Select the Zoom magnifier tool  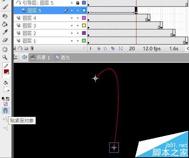(5, 57)
